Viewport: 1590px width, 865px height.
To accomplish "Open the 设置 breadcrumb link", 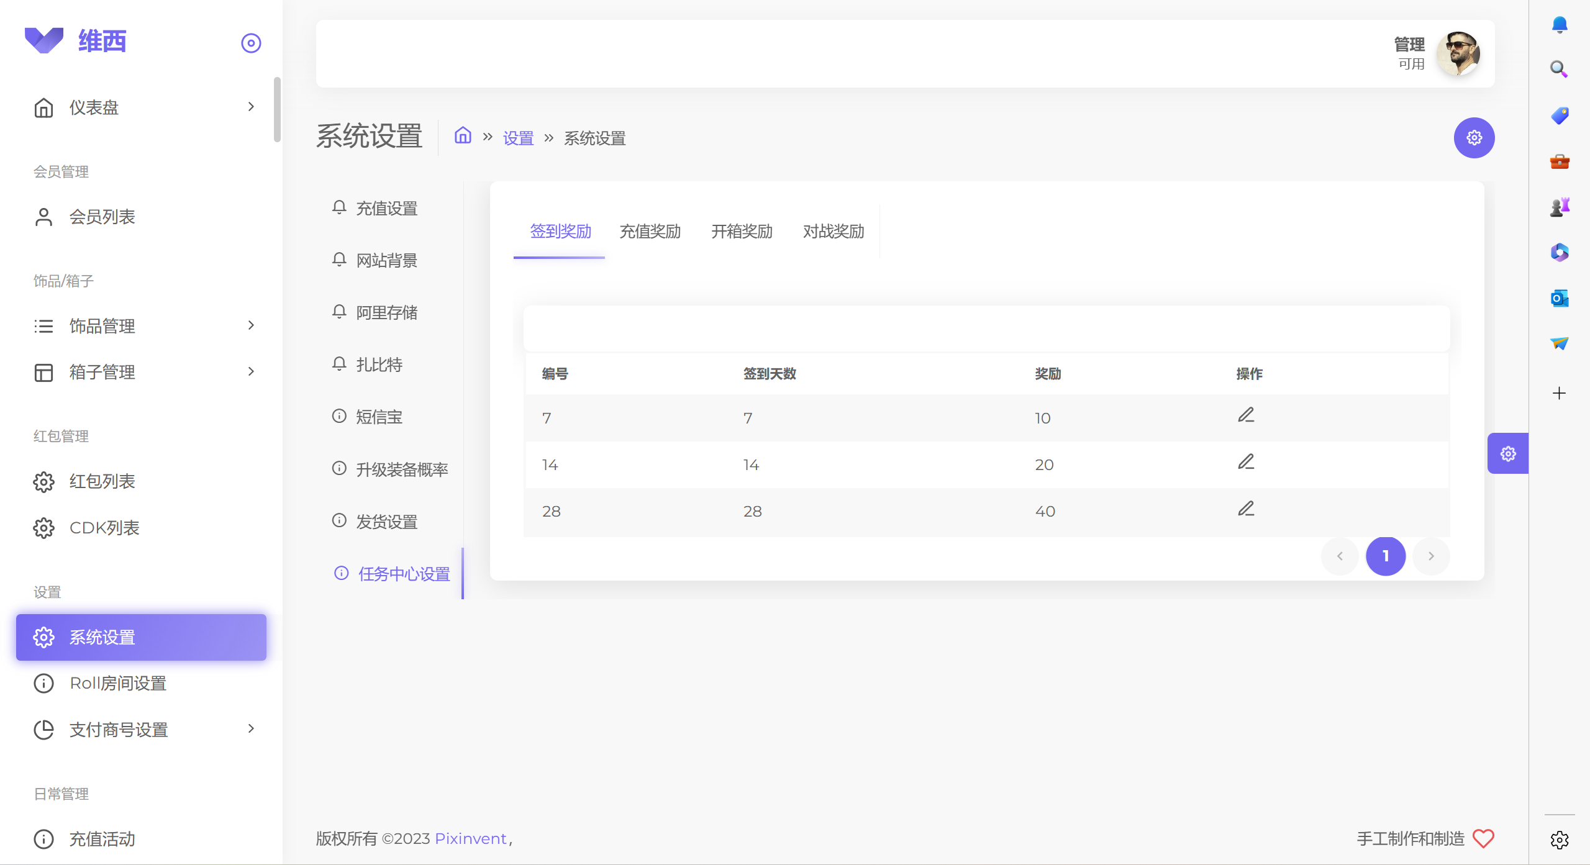I will (x=518, y=138).
